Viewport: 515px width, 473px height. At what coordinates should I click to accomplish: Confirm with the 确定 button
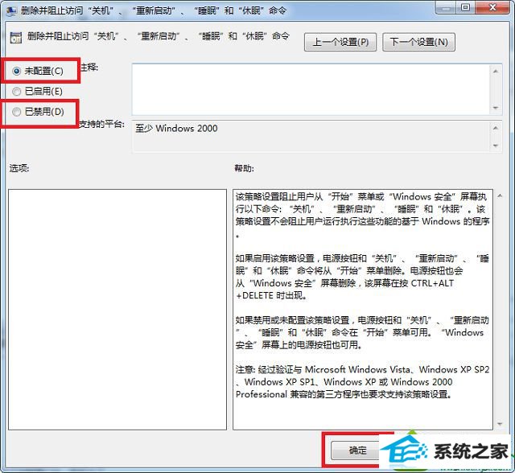(356, 450)
